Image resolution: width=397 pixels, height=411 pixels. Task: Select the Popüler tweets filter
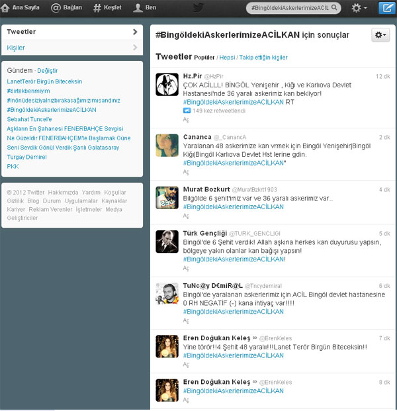[x=204, y=58]
